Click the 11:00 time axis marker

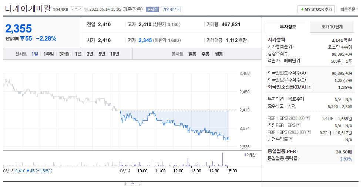tap(161, 171)
